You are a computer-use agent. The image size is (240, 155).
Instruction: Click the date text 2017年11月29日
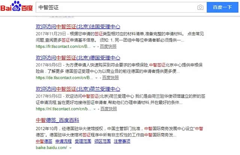coord(51,34)
